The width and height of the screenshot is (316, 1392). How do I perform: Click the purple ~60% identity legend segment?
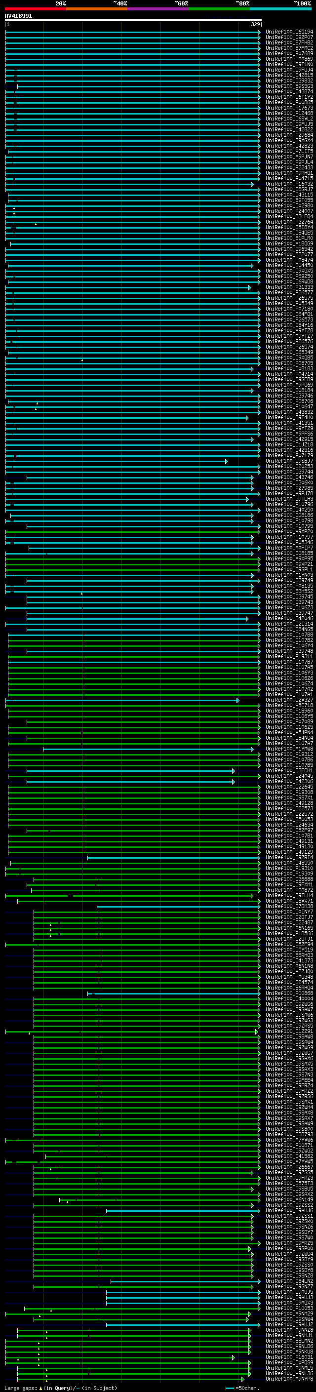point(158,9)
